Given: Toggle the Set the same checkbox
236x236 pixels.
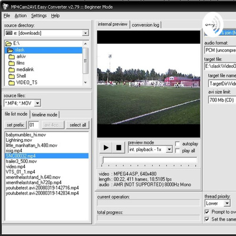Looking at the screenshot, I should point(207,219).
